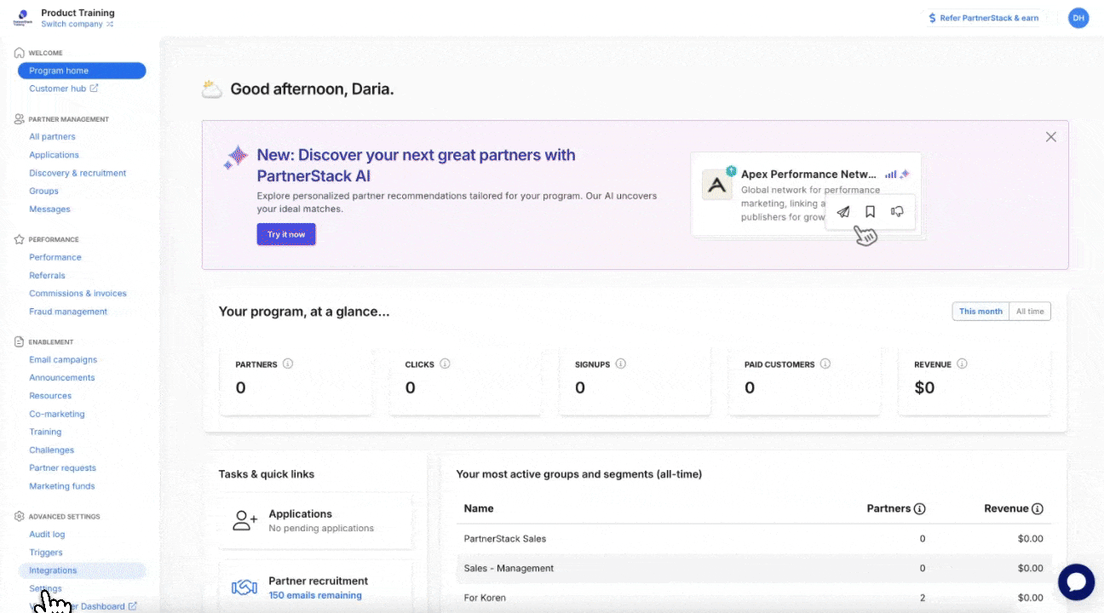The image size is (1104, 613).
Task: Click the Partners column info icon
Action: coord(919,509)
